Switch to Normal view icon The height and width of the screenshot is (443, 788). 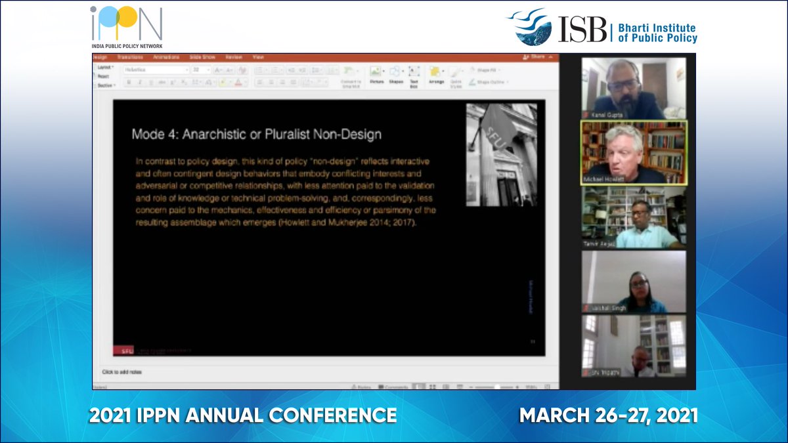click(419, 387)
